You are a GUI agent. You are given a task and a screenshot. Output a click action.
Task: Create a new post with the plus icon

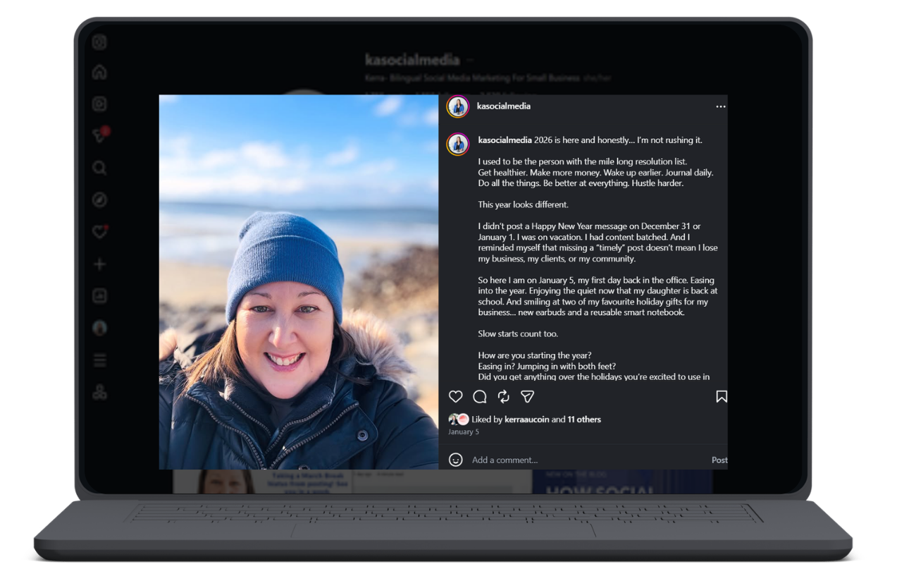(99, 264)
